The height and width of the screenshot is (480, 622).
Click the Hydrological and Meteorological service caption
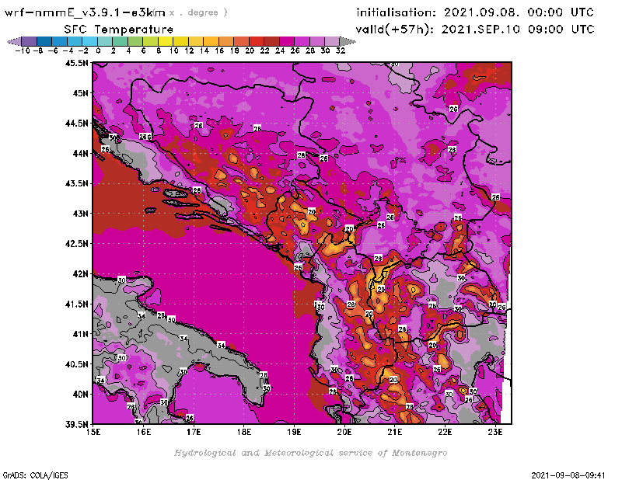310,453
